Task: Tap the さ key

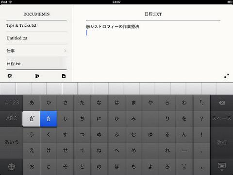Action: click(66, 103)
